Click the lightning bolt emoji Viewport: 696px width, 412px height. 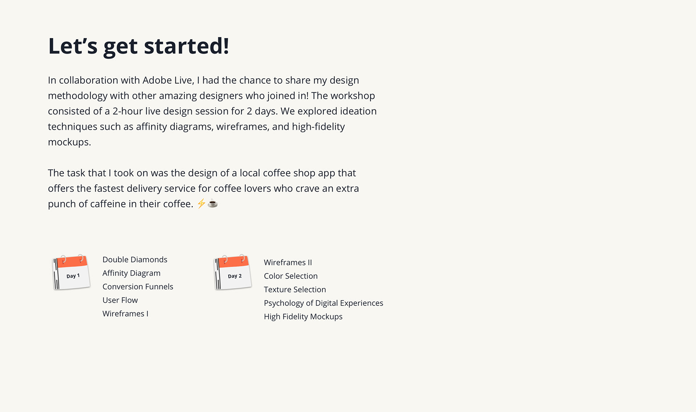(x=201, y=204)
